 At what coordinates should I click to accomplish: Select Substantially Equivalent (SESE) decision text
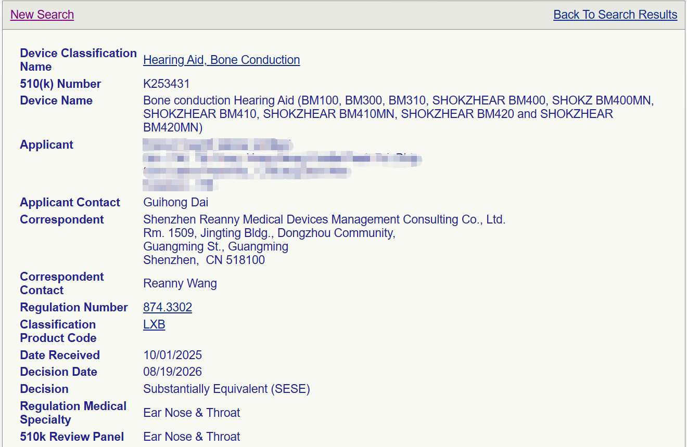pyautogui.click(x=226, y=389)
